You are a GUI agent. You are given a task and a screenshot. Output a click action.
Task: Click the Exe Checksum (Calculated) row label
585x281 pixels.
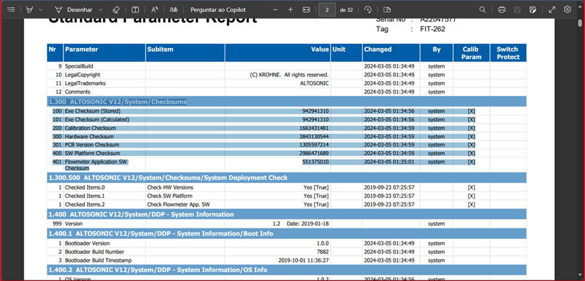tap(97, 120)
